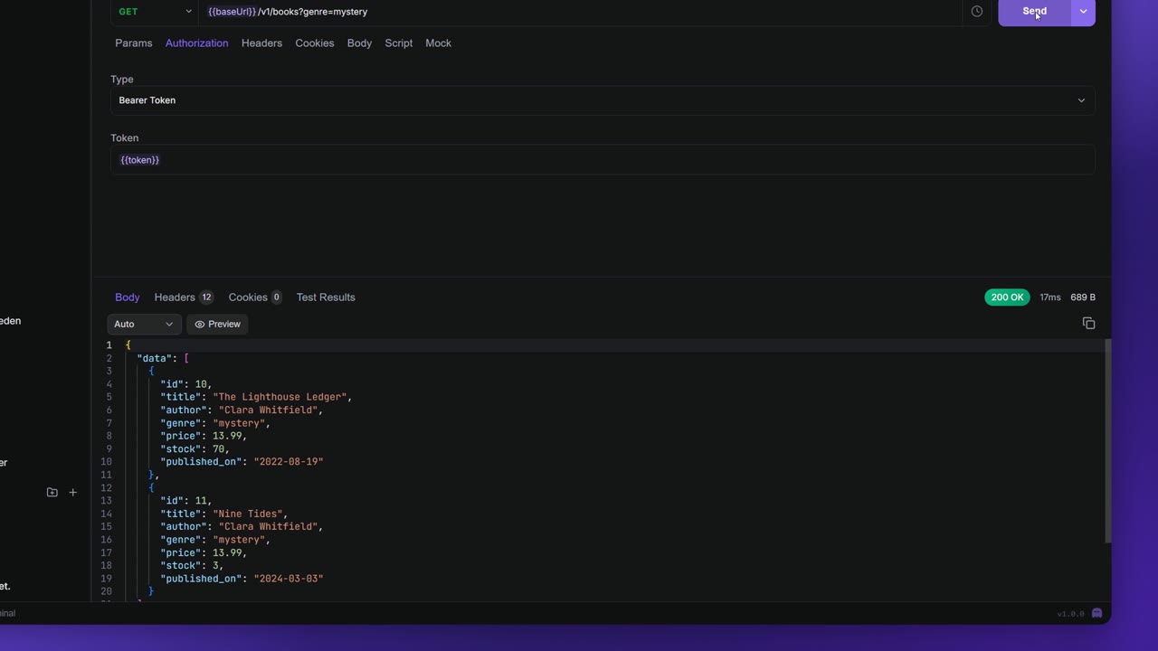Switch to the Mock tab

438,43
